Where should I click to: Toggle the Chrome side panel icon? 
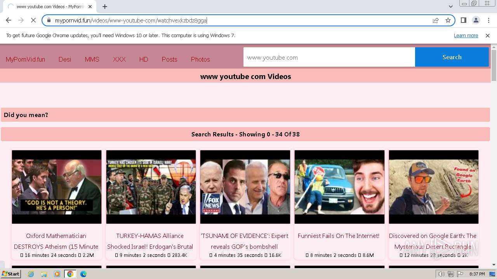point(463,20)
